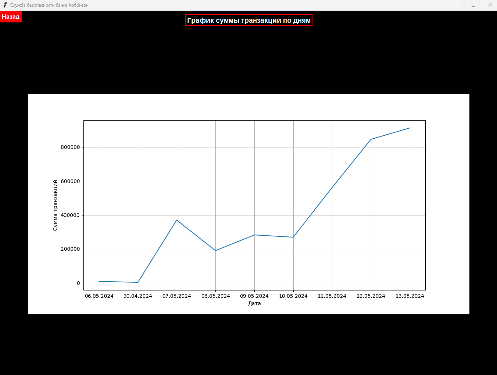The image size is (497, 375).
Task: Click the 07.05.2024 date label
Action: point(177,296)
